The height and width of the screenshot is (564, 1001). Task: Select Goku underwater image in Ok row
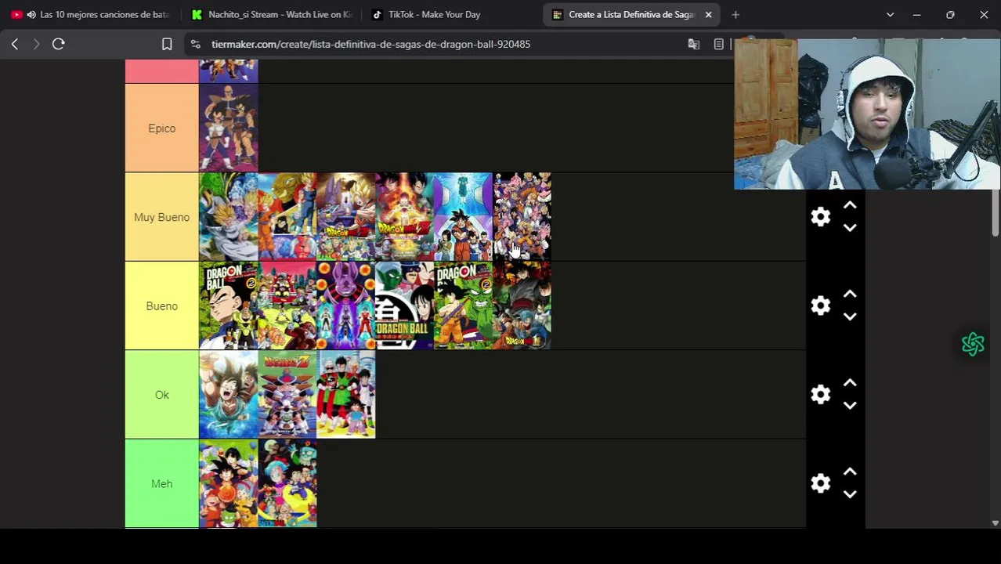(x=229, y=395)
